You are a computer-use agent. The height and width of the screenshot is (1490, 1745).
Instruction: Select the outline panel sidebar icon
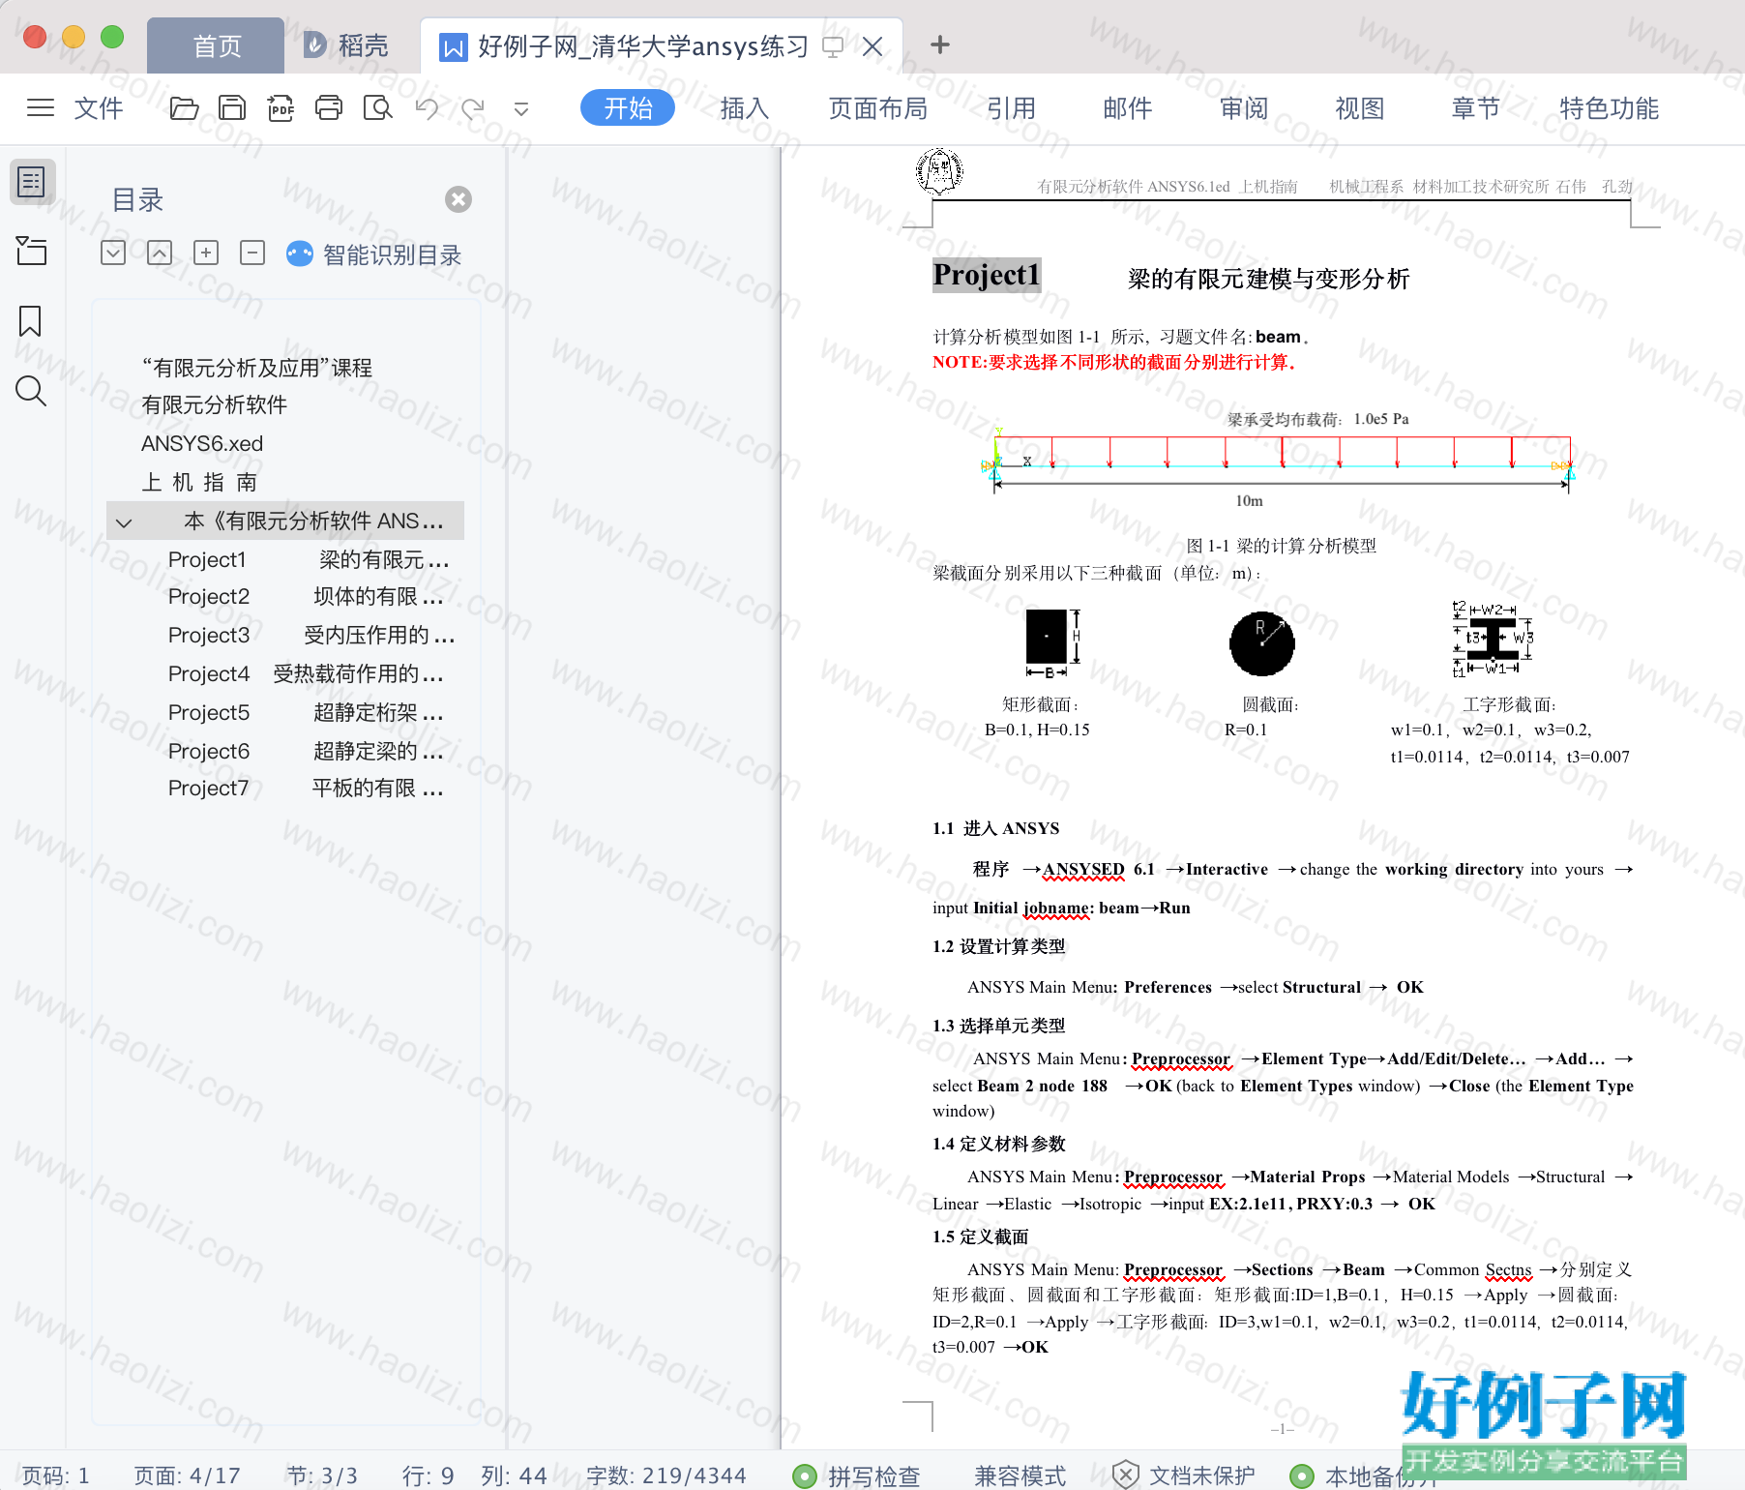click(31, 181)
